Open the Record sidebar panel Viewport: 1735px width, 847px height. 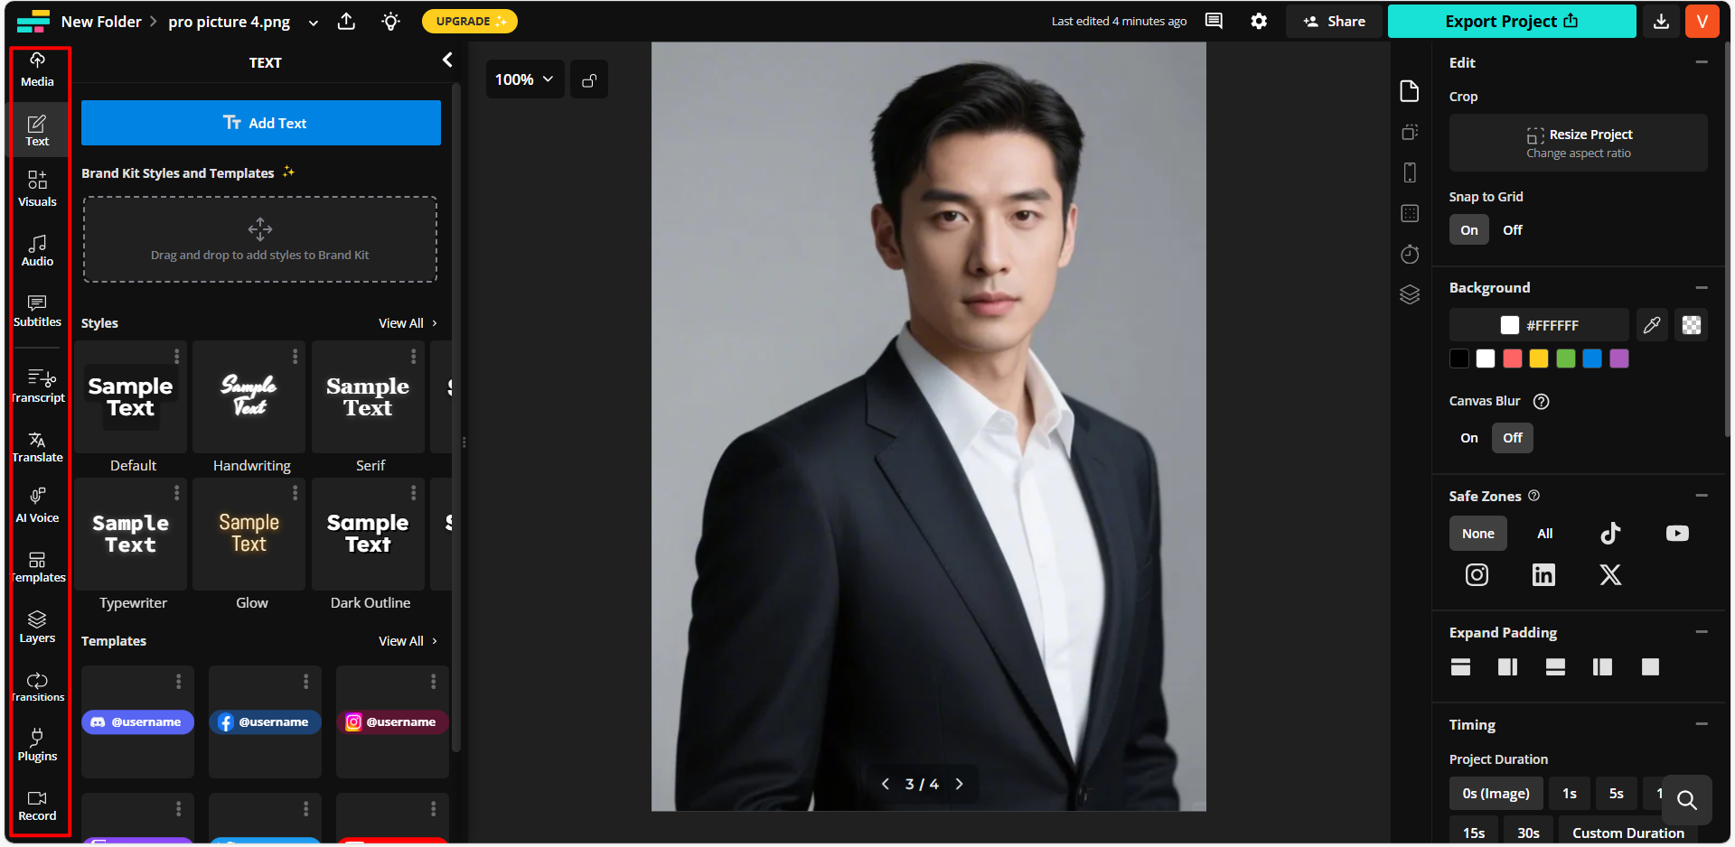(x=37, y=805)
